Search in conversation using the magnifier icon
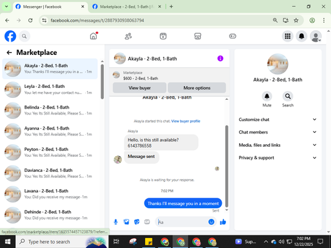This screenshot has width=331, height=248. 288,97
